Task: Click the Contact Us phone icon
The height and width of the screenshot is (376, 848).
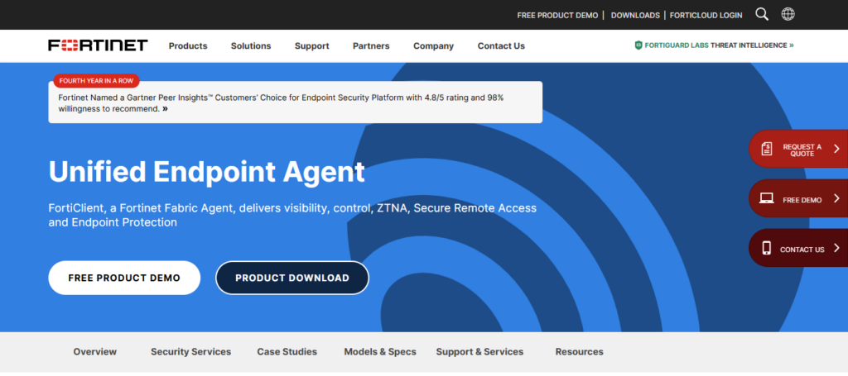Action: click(x=766, y=248)
